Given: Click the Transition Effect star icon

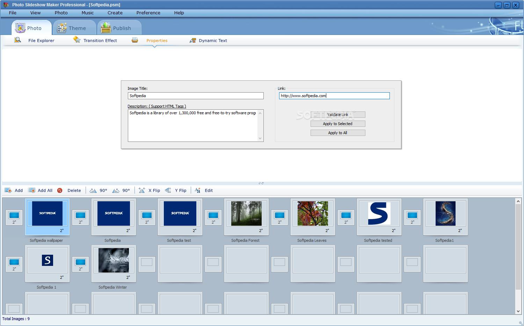Looking at the screenshot, I should coord(77,40).
